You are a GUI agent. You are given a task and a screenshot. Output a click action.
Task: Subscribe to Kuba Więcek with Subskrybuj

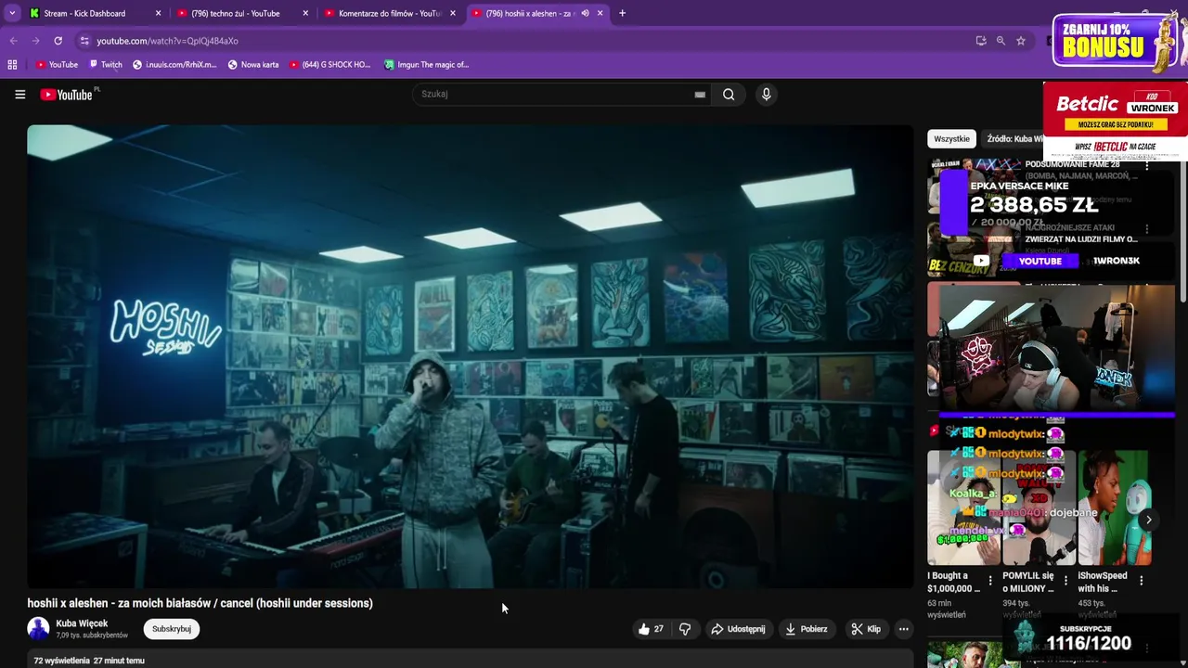pyautogui.click(x=172, y=629)
